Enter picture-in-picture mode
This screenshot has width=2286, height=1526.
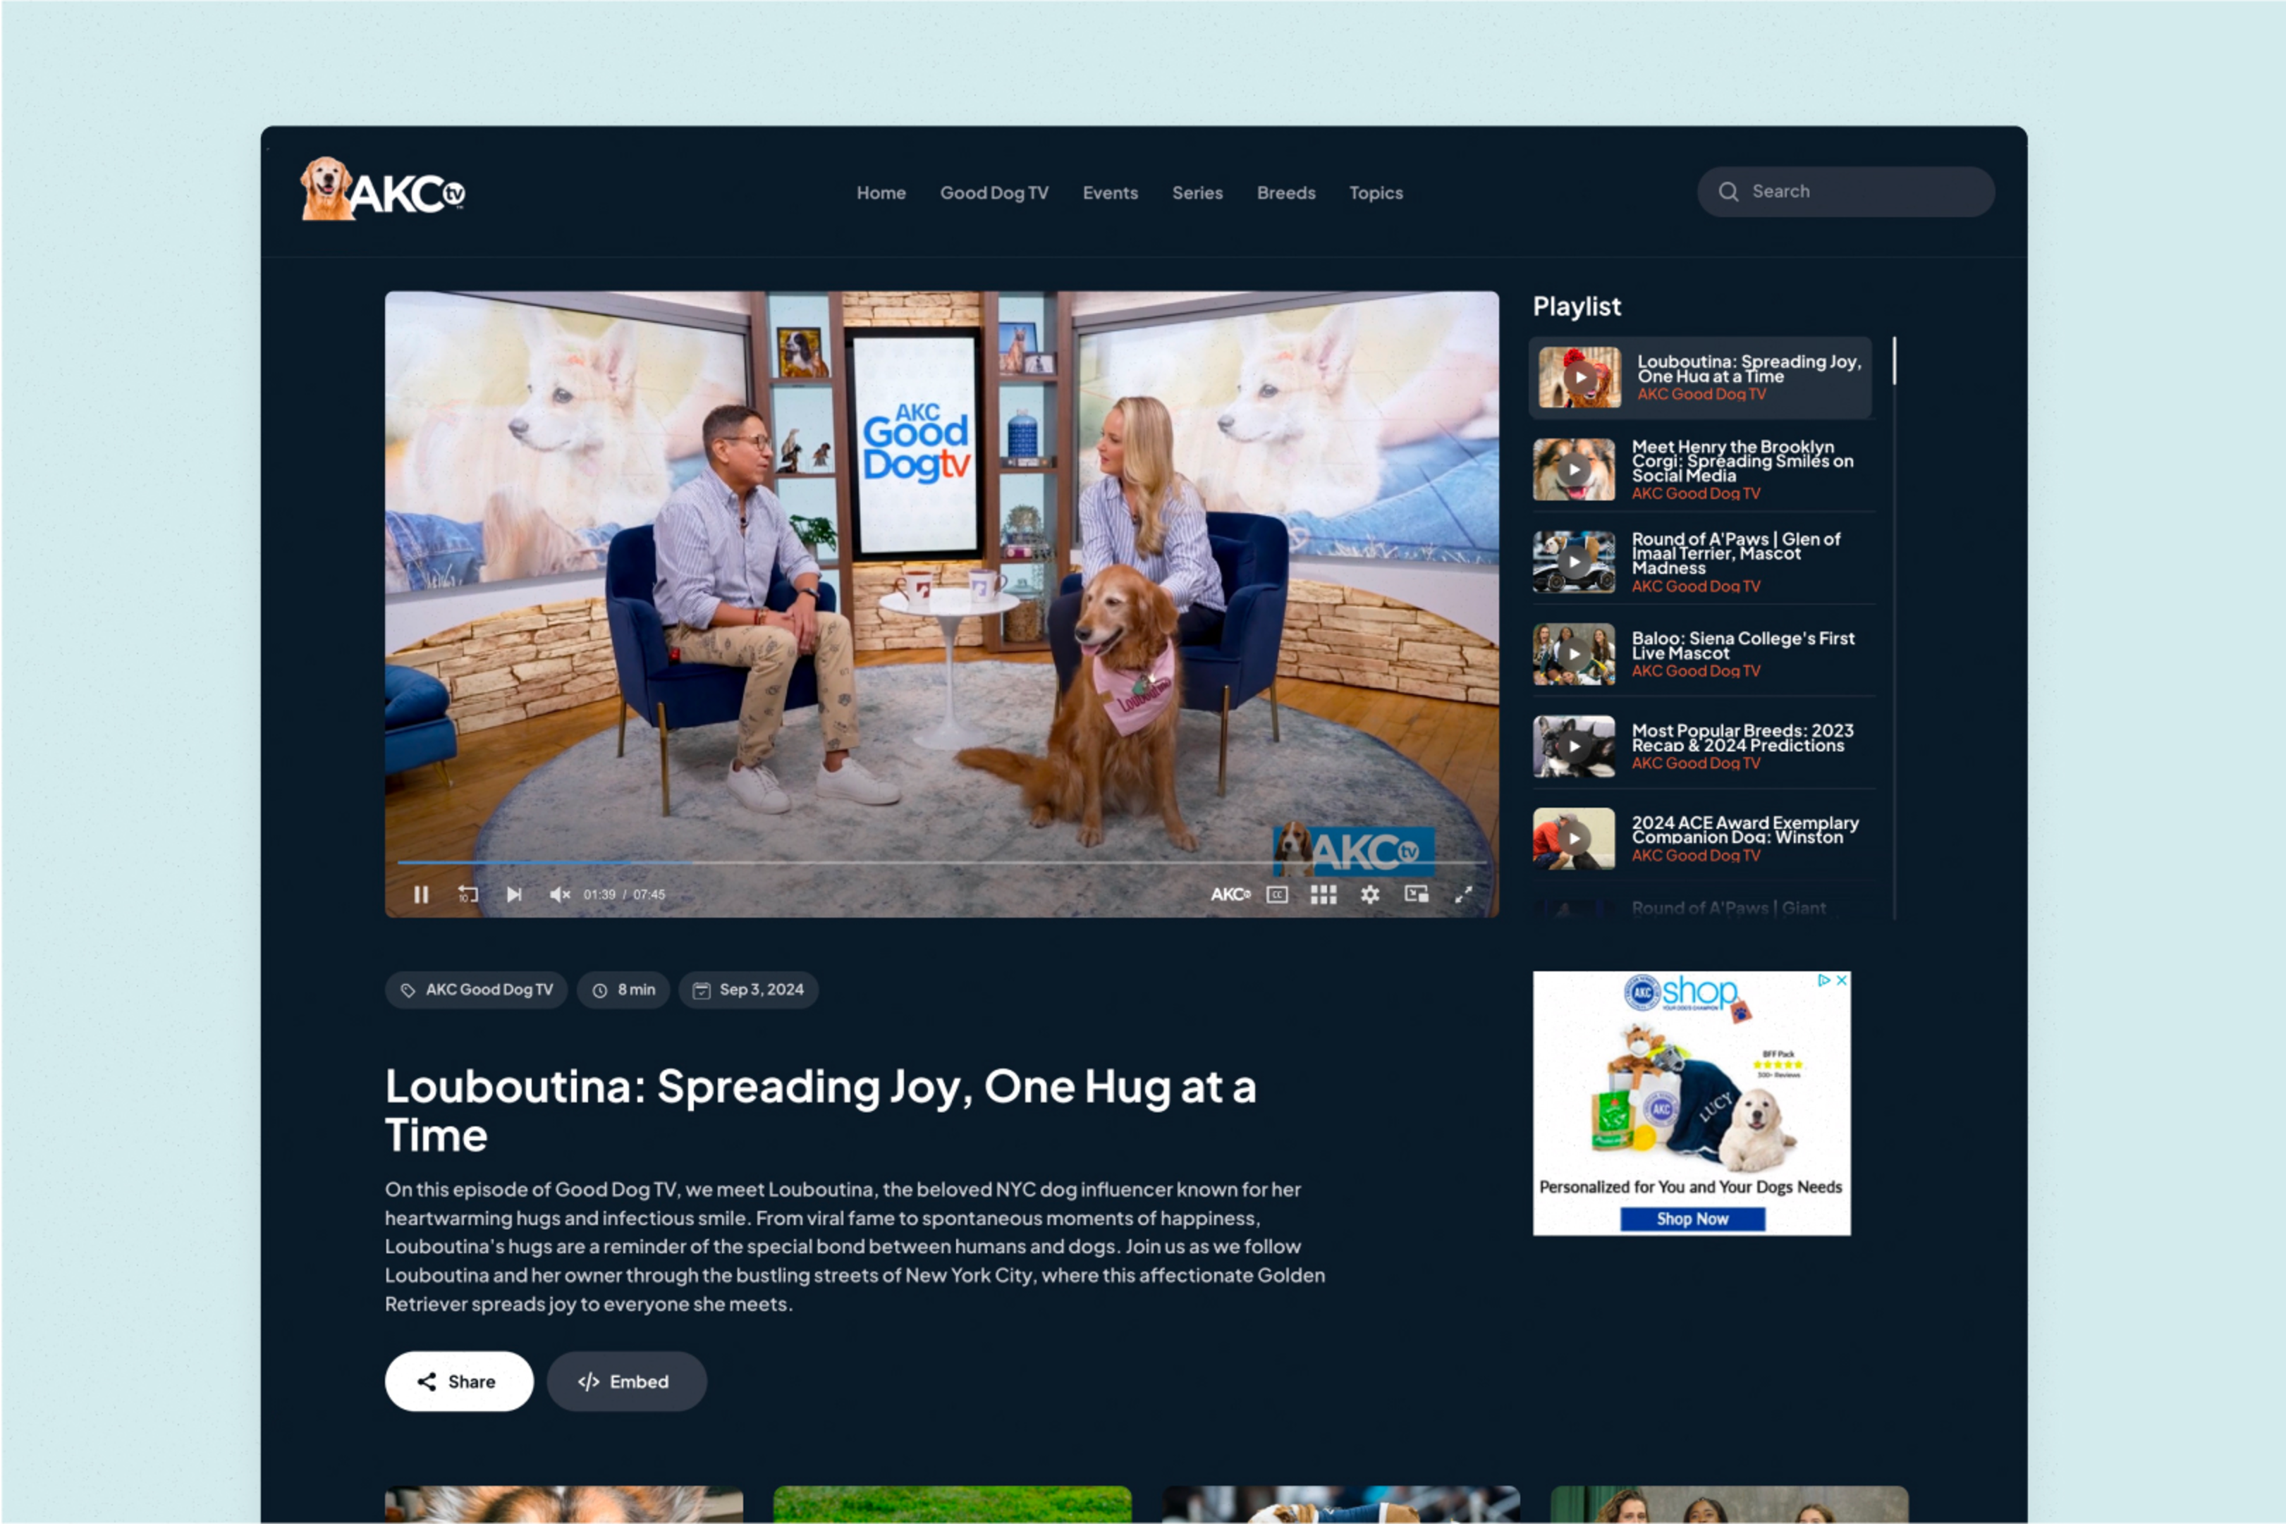[x=1417, y=894]
